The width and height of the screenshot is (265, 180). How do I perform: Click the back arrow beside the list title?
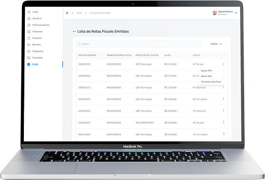pyautogui.click(x=74, y=32)
